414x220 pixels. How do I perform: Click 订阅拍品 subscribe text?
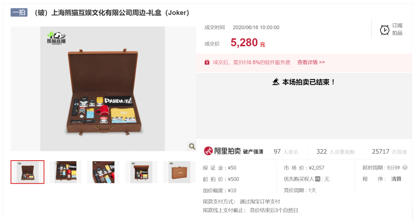click(397, 29)
